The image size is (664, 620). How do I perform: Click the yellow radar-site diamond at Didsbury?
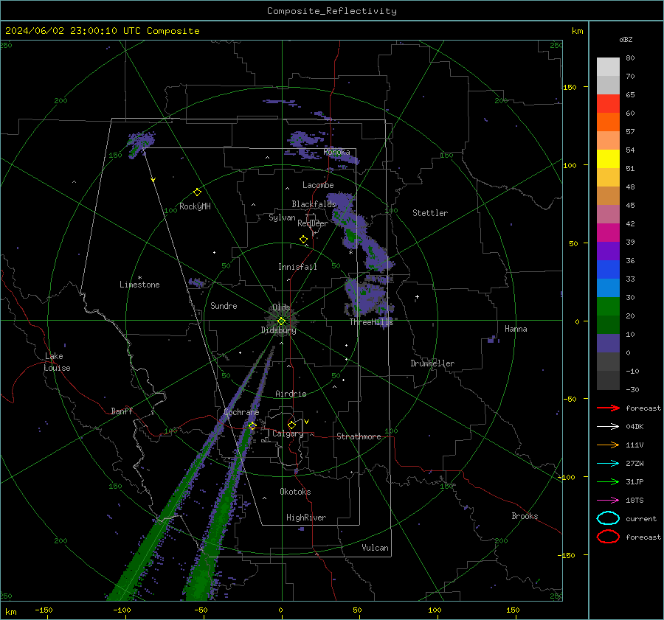[281, 321]
